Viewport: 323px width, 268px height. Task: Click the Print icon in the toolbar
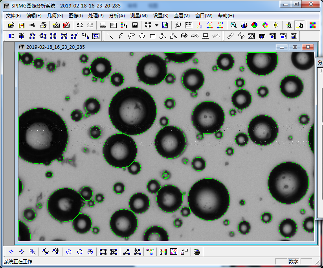[x=43, y=25]
